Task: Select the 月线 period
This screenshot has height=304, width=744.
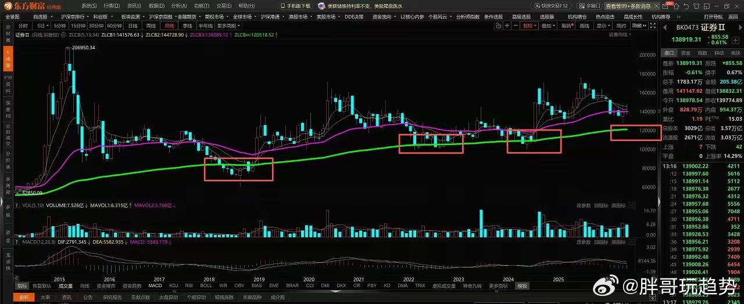Action: coord(169,26)
